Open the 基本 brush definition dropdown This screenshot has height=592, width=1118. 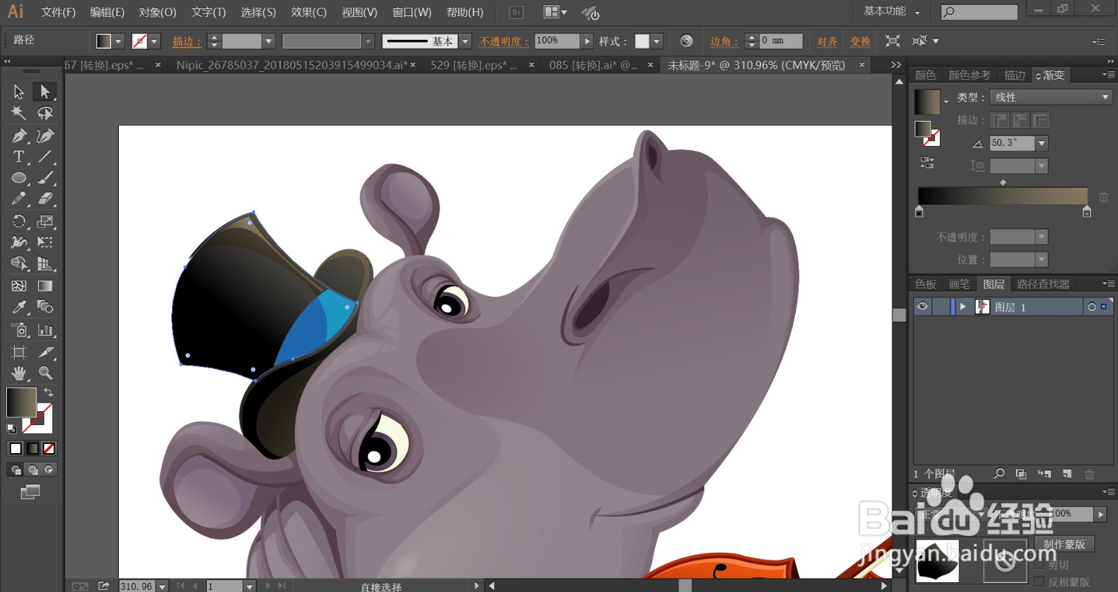coord(465,41)
